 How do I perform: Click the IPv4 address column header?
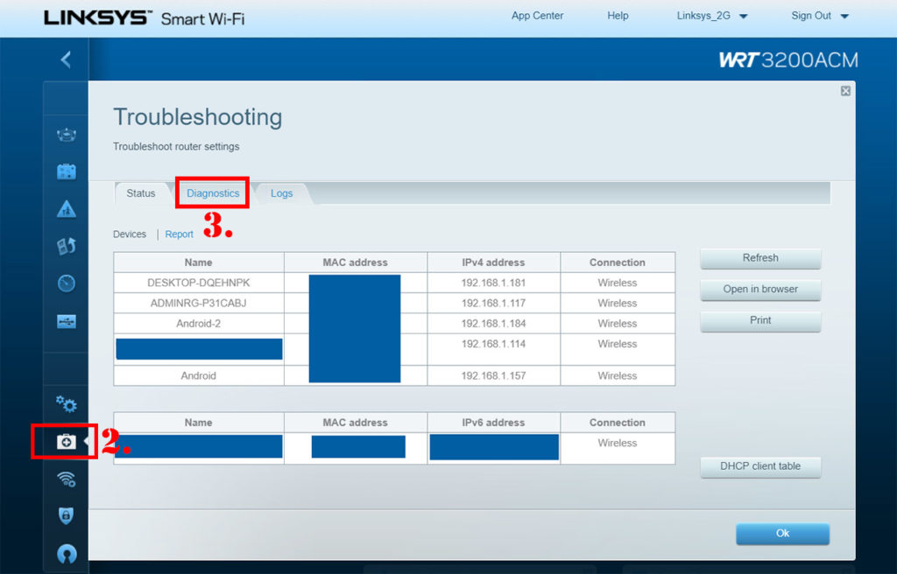(493, 262)
